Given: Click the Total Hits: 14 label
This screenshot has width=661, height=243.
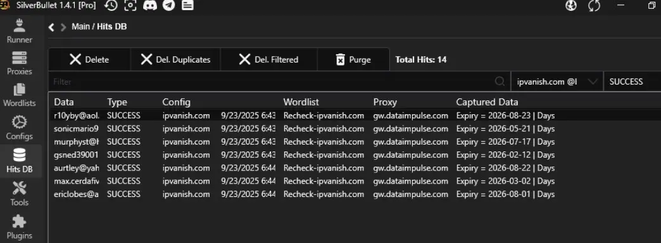Looking at the screenshot, I should [420, 59].
